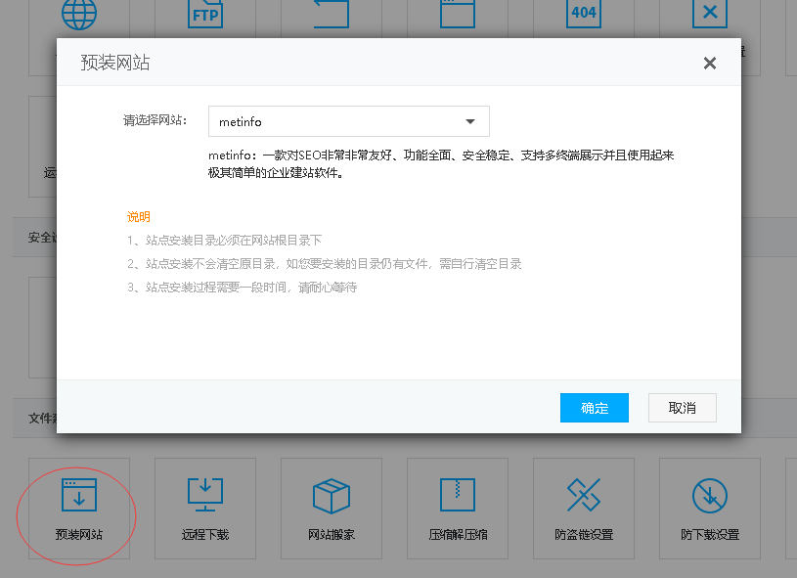Click the note 站点安装目录必须在网站根目录下
This screenshot has width=797, height=578.
(x=224, y=240)
